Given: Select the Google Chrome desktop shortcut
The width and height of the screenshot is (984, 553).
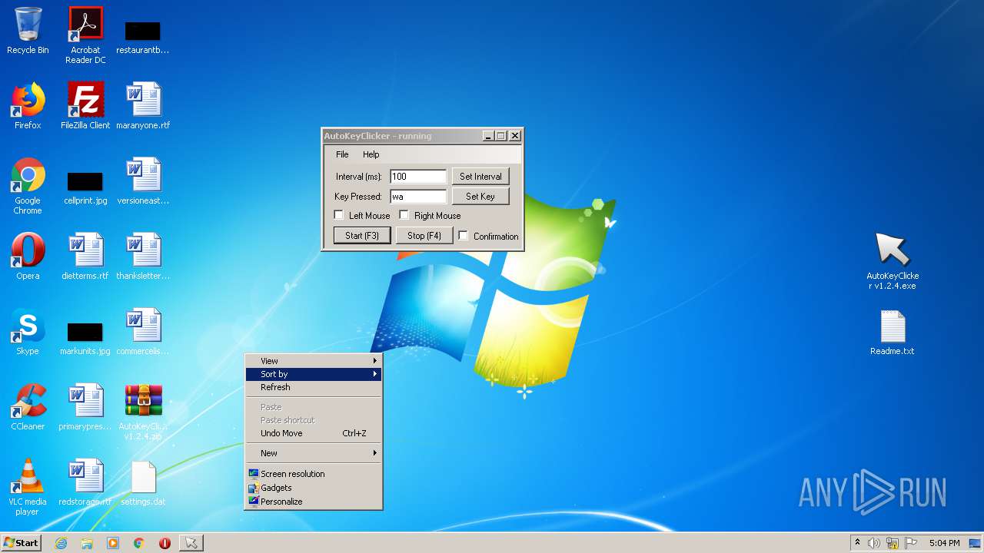Looking at the screenshot, I should [28, 187].
